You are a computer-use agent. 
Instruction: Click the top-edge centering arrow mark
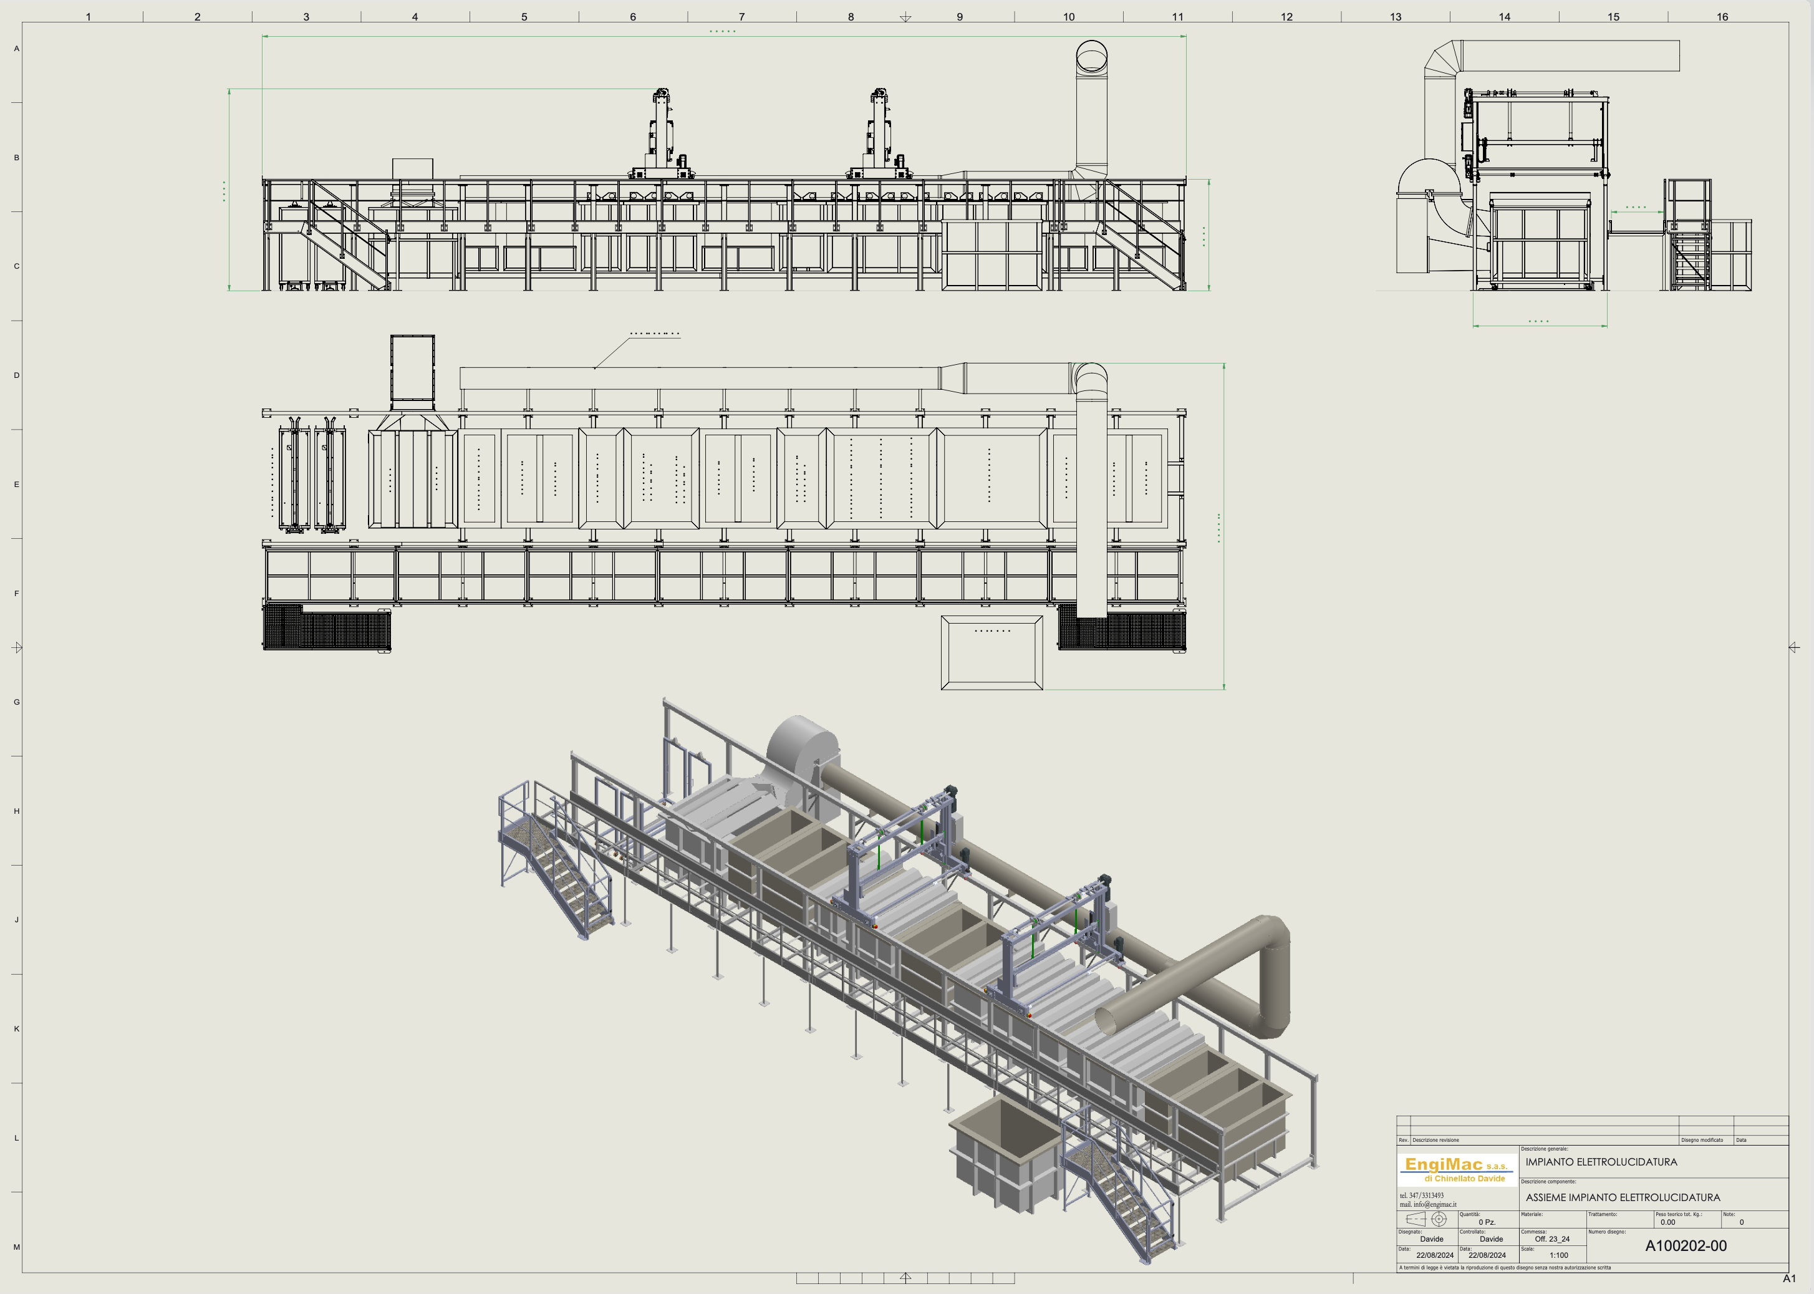point(906,17)
